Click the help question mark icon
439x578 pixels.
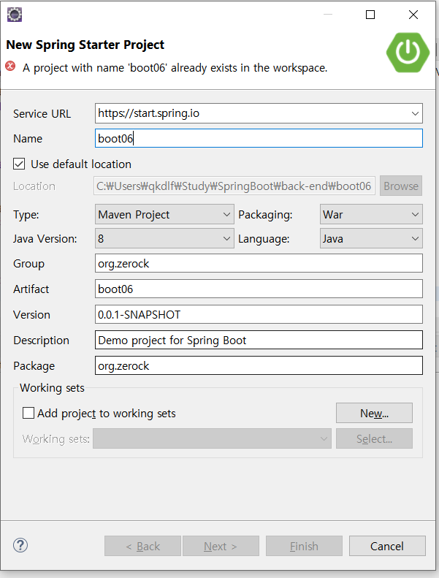pos(20,545)
